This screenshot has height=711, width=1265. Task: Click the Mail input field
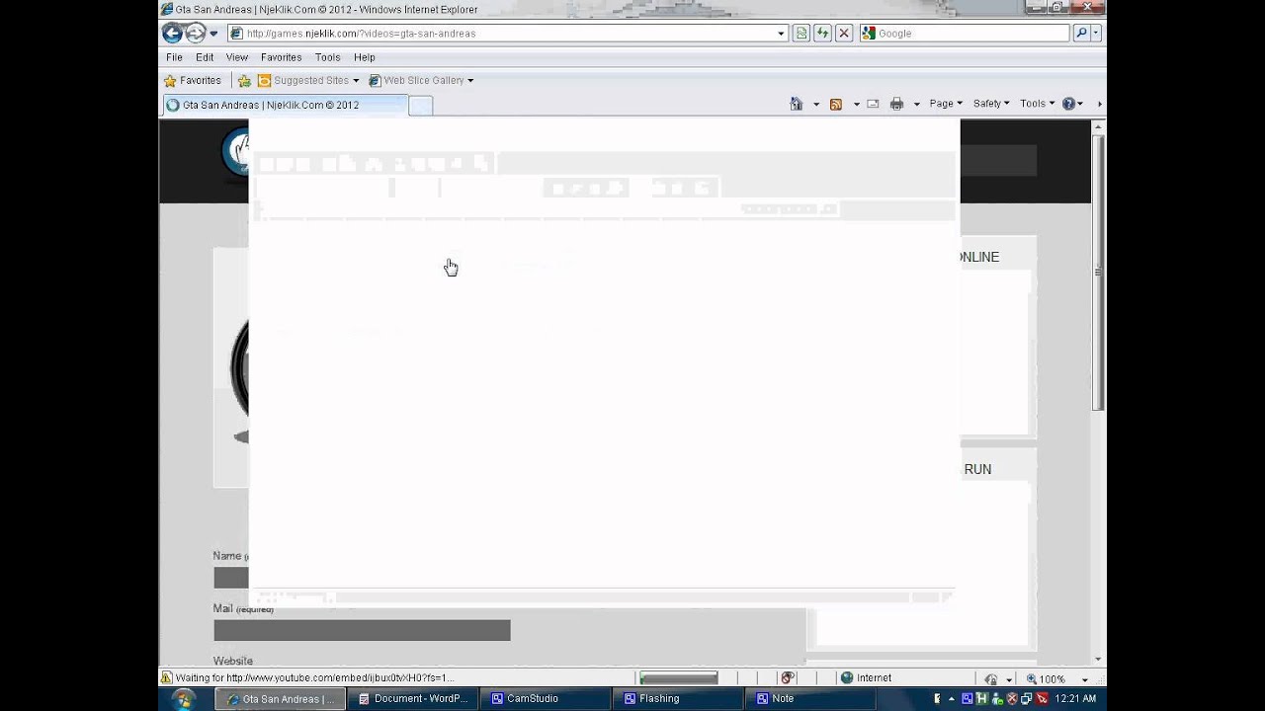362,630
